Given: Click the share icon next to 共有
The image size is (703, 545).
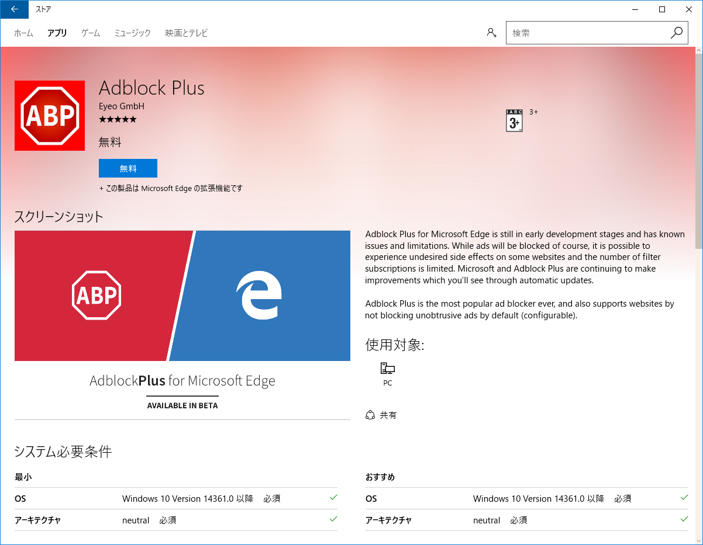Looking at the screenshot, I should pyautogui.click(x=370, y=415).
